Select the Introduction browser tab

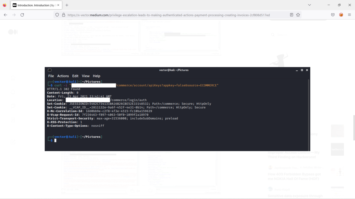36,5
